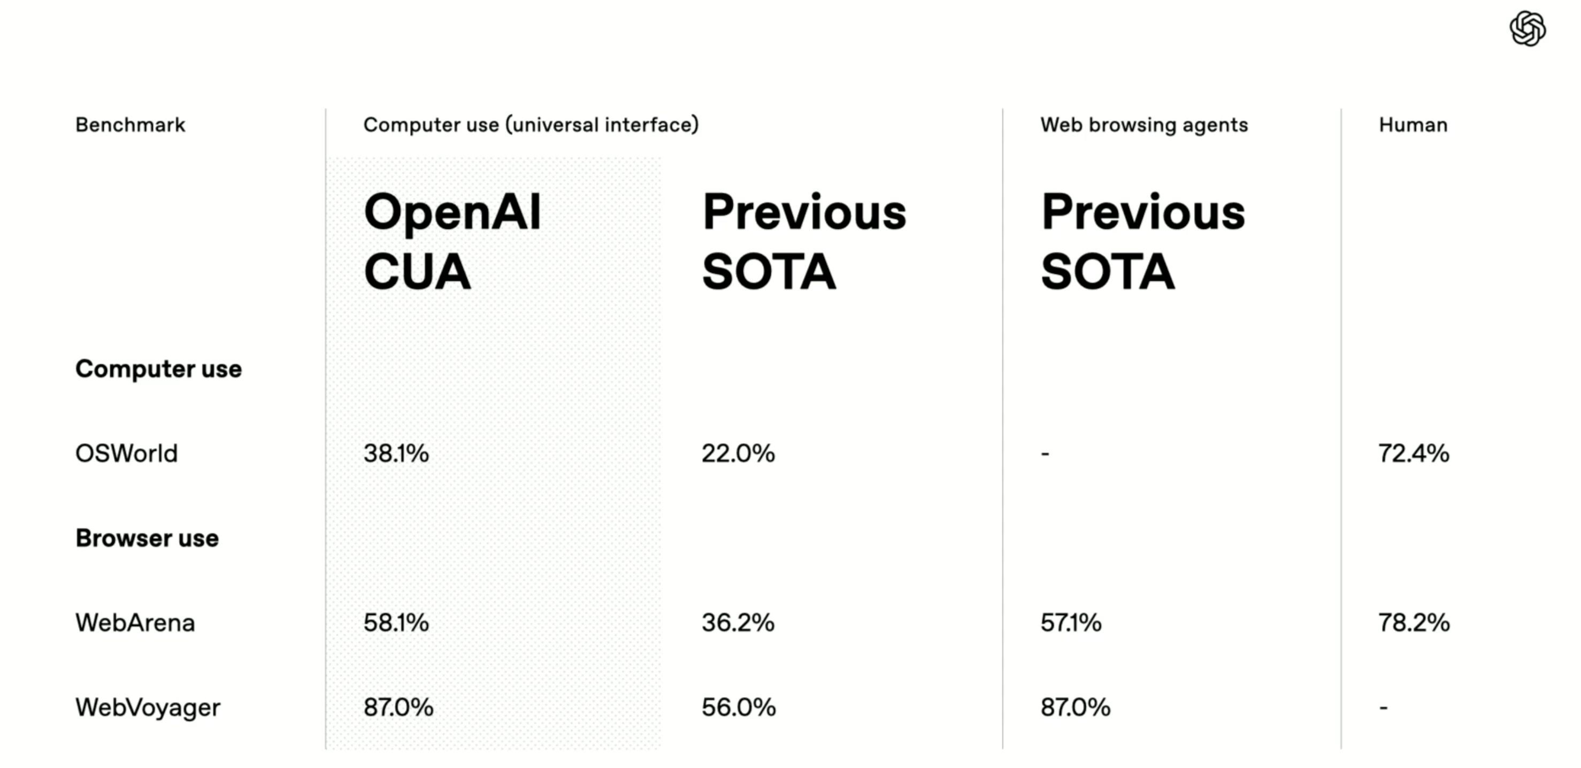Select the Computer use section label
The image size is (1581, 768).
click(158, 369)
